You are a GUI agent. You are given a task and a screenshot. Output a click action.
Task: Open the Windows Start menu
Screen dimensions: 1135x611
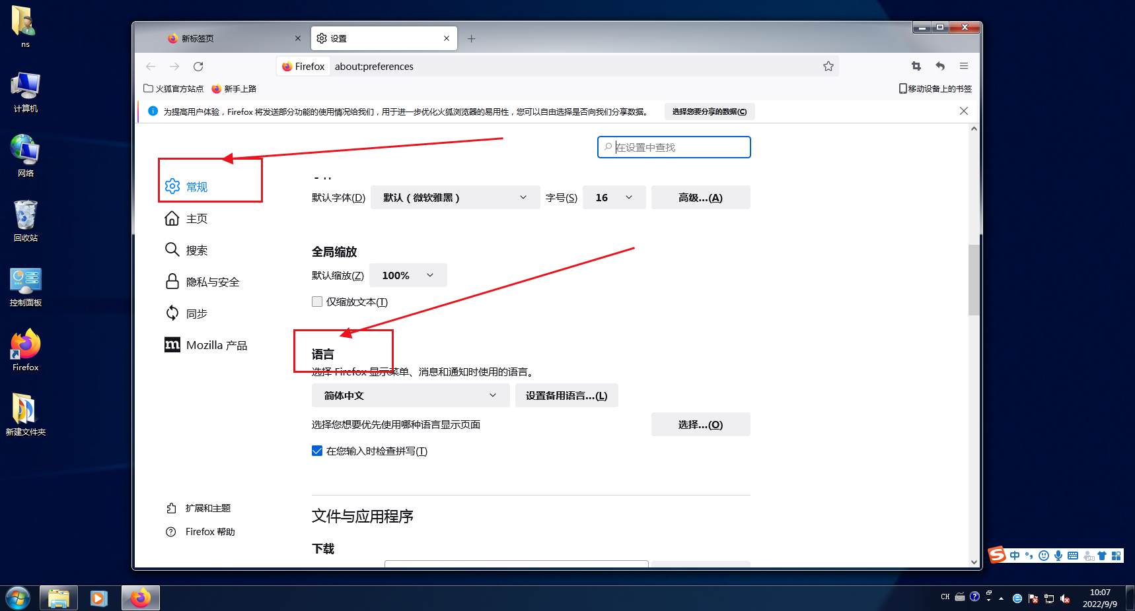(18, 598)
